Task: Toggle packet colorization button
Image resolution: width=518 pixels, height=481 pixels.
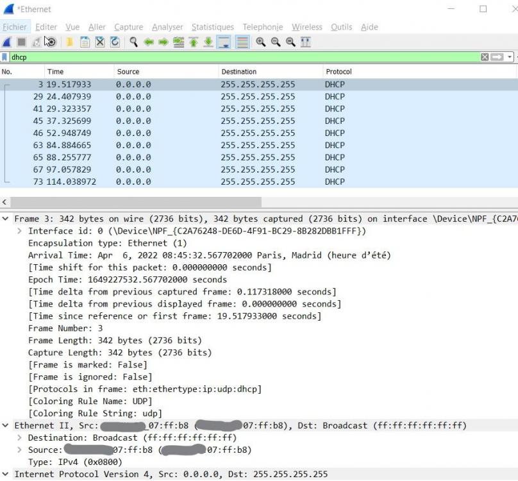Action: 242,42
